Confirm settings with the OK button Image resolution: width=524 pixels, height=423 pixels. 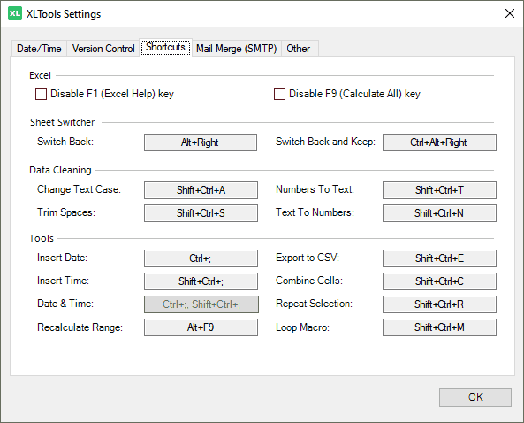click(475, 397)
